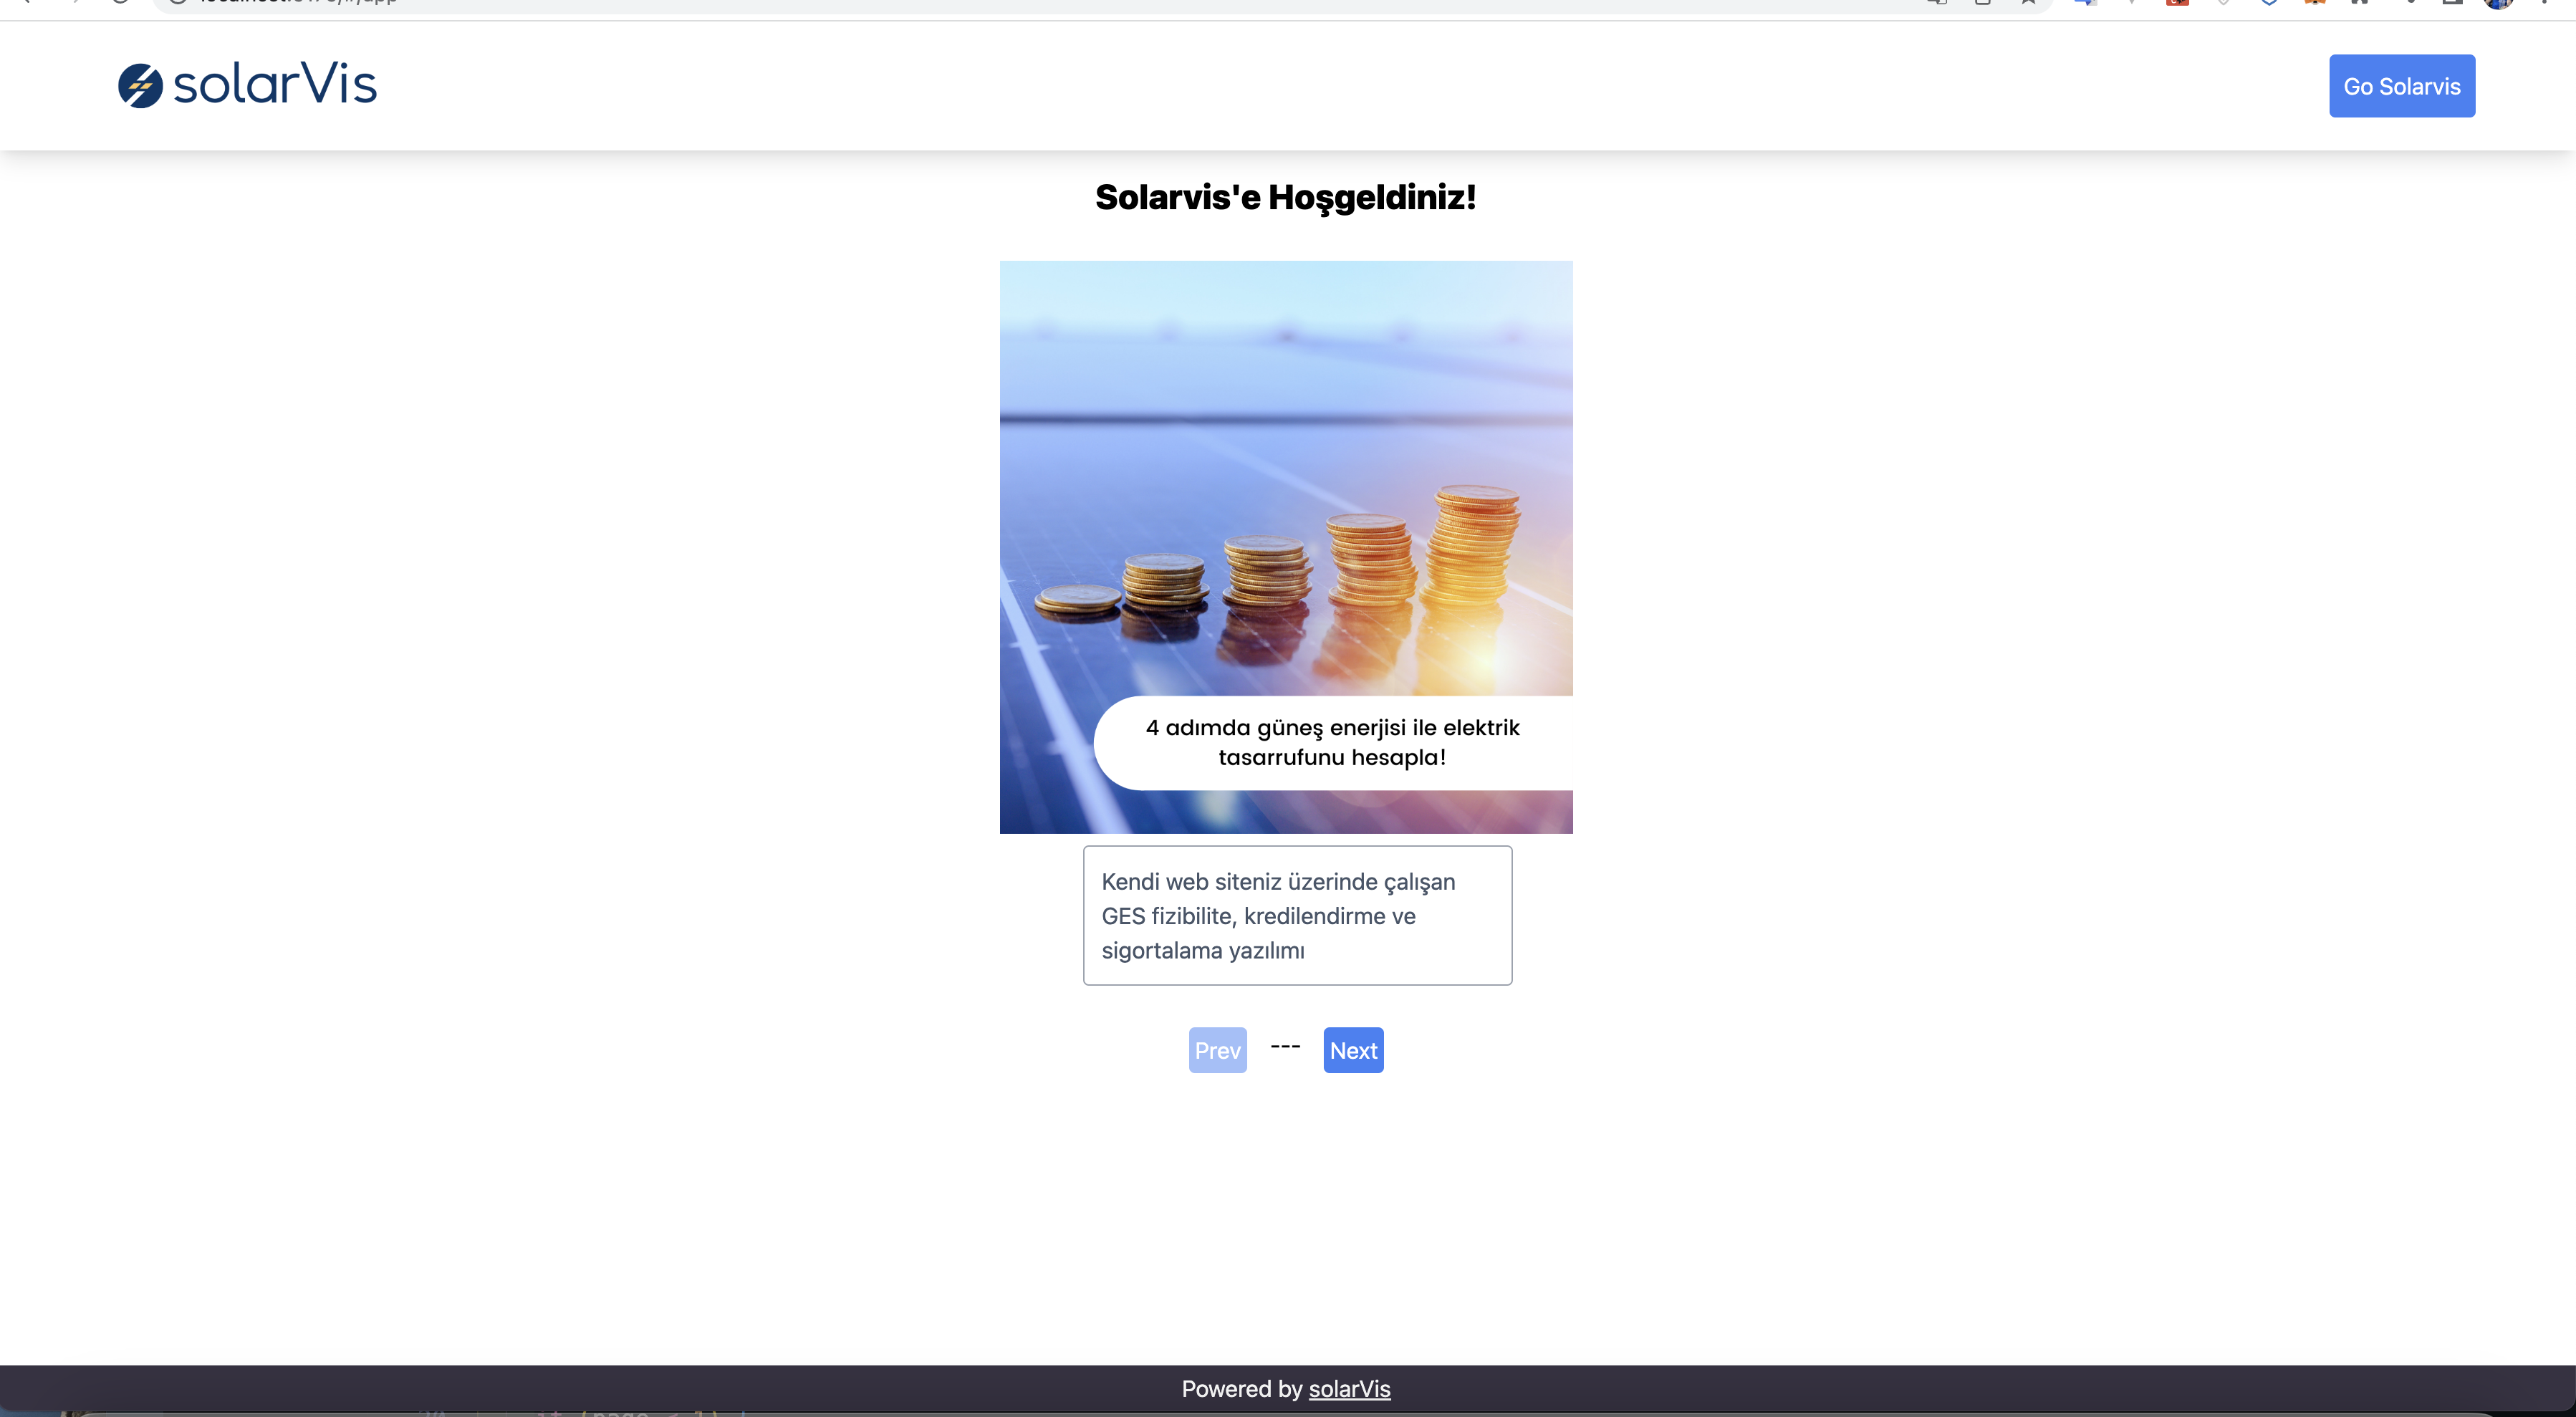The height and width of the screenshot is (1417, 2576).
Task: Click the Go Solarvis button
Action: [x=2401, y=86]
